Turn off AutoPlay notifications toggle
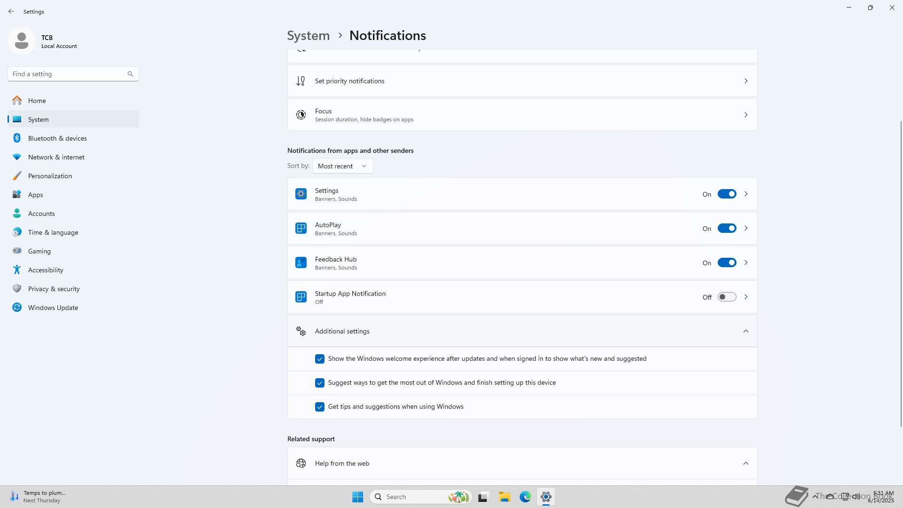Image resolution: width=903 pixels, height=508 pixels. [x=726, y=228]
